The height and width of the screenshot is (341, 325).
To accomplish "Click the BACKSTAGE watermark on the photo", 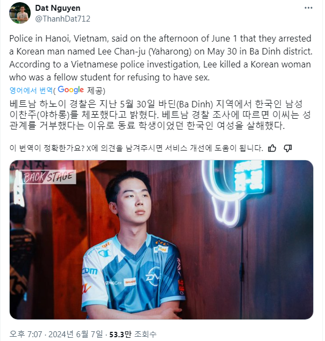I will pos(48,176).
